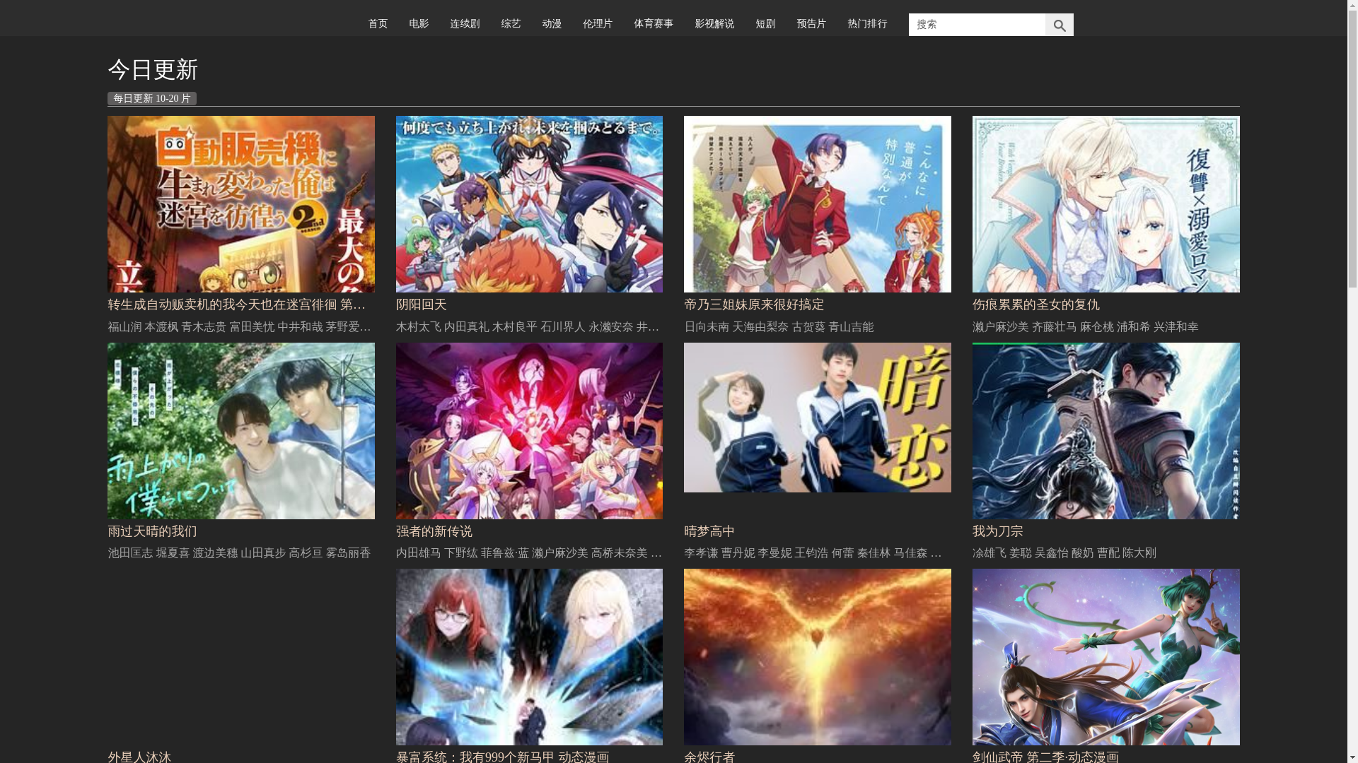Click actor name 内田雄马
1358x763 pixels.
[419, 553]
